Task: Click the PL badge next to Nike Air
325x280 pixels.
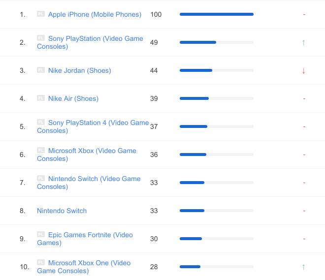Action: coord(41,98)
